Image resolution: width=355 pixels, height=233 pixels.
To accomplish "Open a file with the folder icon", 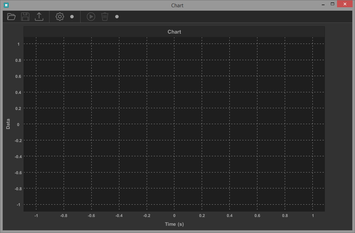I will point(11,17).
